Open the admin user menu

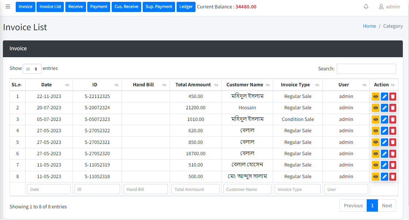click(389, 7)
